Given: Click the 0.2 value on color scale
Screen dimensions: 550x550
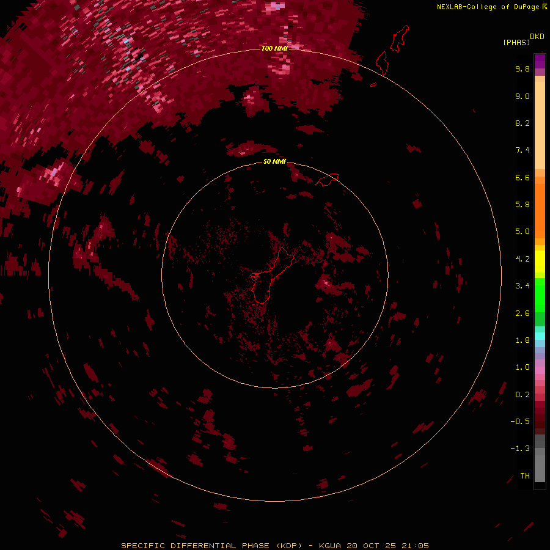Looking at the screenshot, I should 522,395.
